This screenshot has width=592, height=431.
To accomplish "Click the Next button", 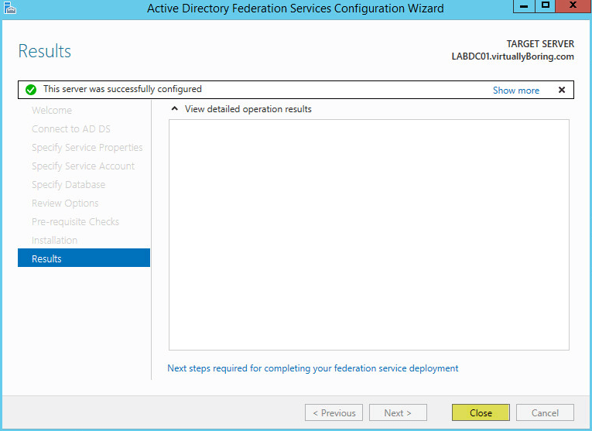I will [x=398, y=412].
